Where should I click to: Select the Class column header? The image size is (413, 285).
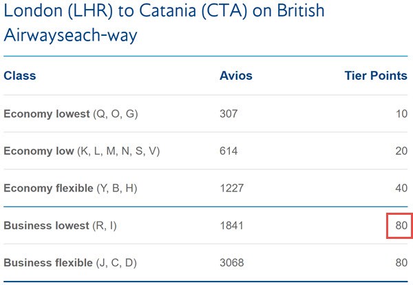[x=20, y=76]
